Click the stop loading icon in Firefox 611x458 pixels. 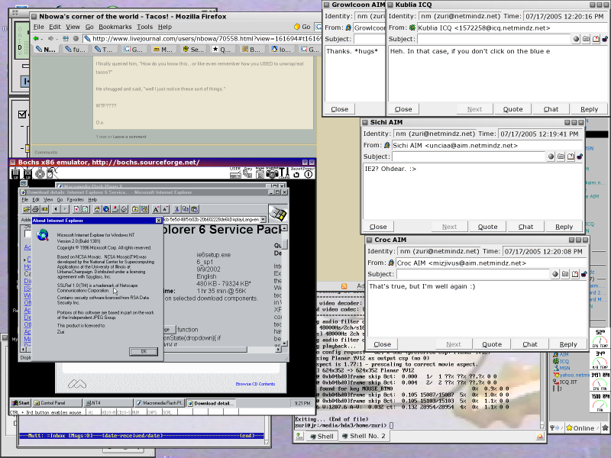[x=77, y=38]
